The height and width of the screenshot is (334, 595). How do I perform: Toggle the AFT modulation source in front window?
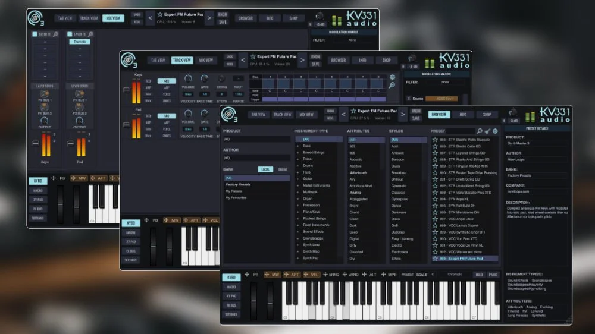[291, 275]
